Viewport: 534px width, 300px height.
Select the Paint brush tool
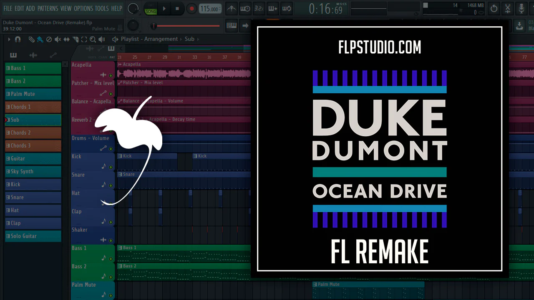(x=40, y=39)
